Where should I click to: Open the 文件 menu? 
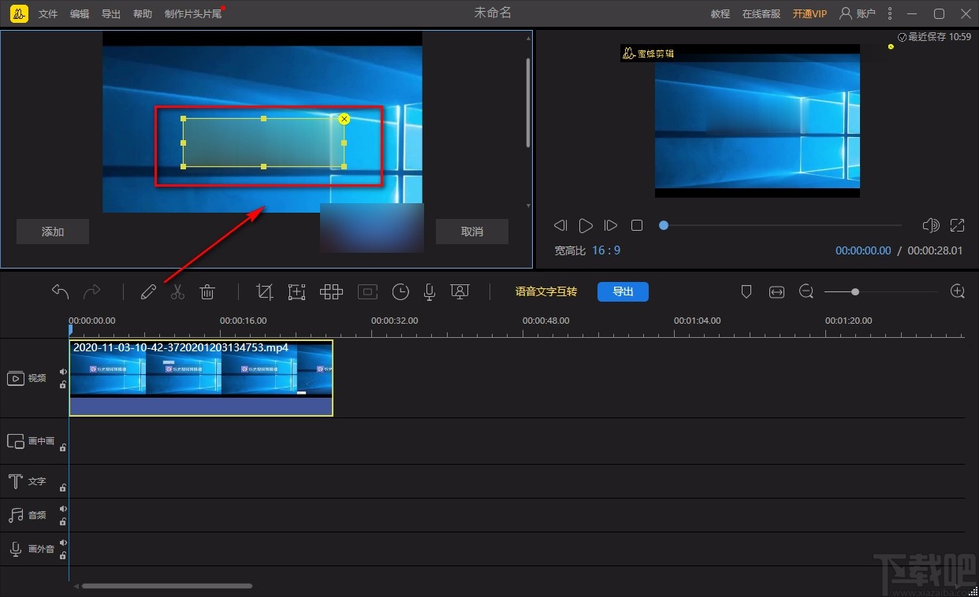[48, 14]
